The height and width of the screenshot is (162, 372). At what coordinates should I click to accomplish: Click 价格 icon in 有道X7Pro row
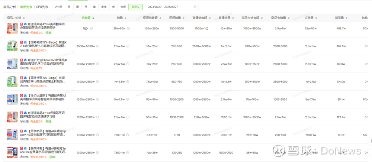pyautogui.click(x=21, y=51)
